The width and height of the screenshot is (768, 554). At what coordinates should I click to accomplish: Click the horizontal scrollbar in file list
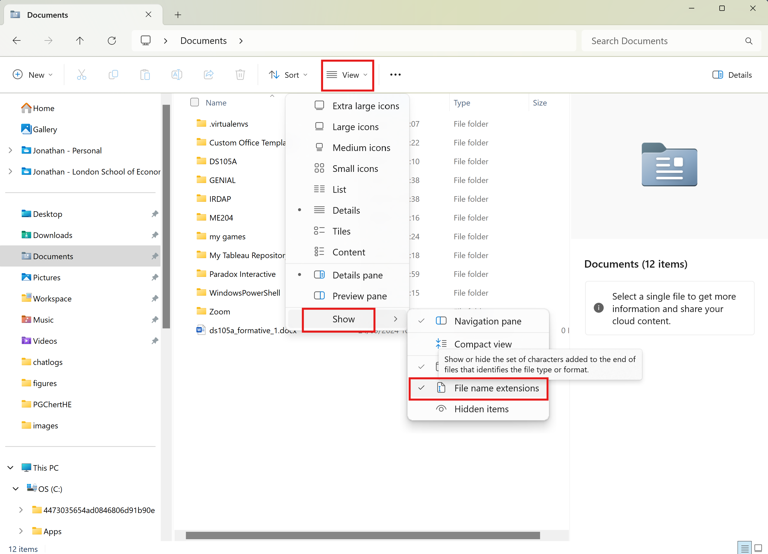363,535
